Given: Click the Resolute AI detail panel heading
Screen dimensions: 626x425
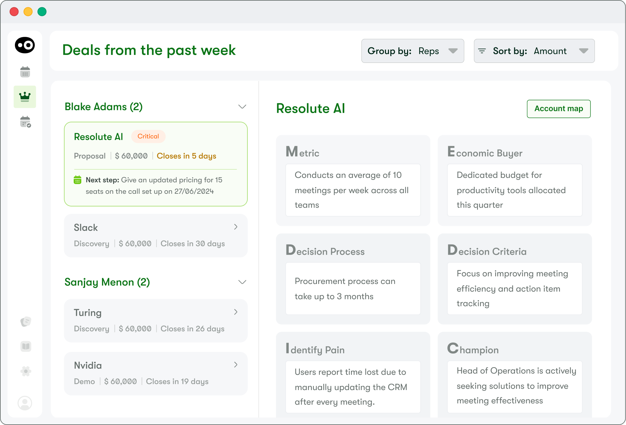Looking at the screenshot, I should pyautogui.click(x=311, y=109).
